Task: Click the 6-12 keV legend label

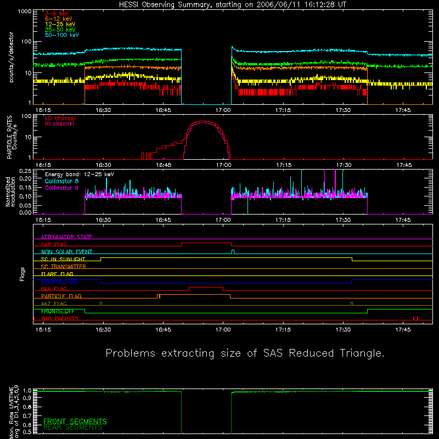Action: click(59, 19)
